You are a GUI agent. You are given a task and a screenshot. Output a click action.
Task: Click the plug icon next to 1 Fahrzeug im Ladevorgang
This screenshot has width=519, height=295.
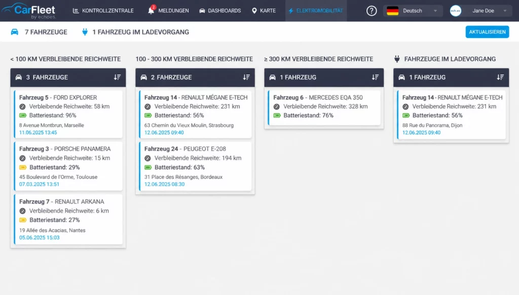[85, 32]
